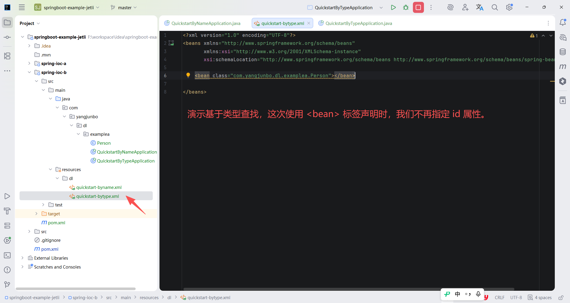Open the Git tool window
The width and height of the screenshot is (570, 303).
pyautogui.click(x=7, y=285)
